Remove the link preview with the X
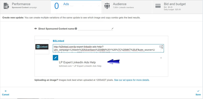The width and height of the screenshot is (203, 99). click(x=161, y=58)
